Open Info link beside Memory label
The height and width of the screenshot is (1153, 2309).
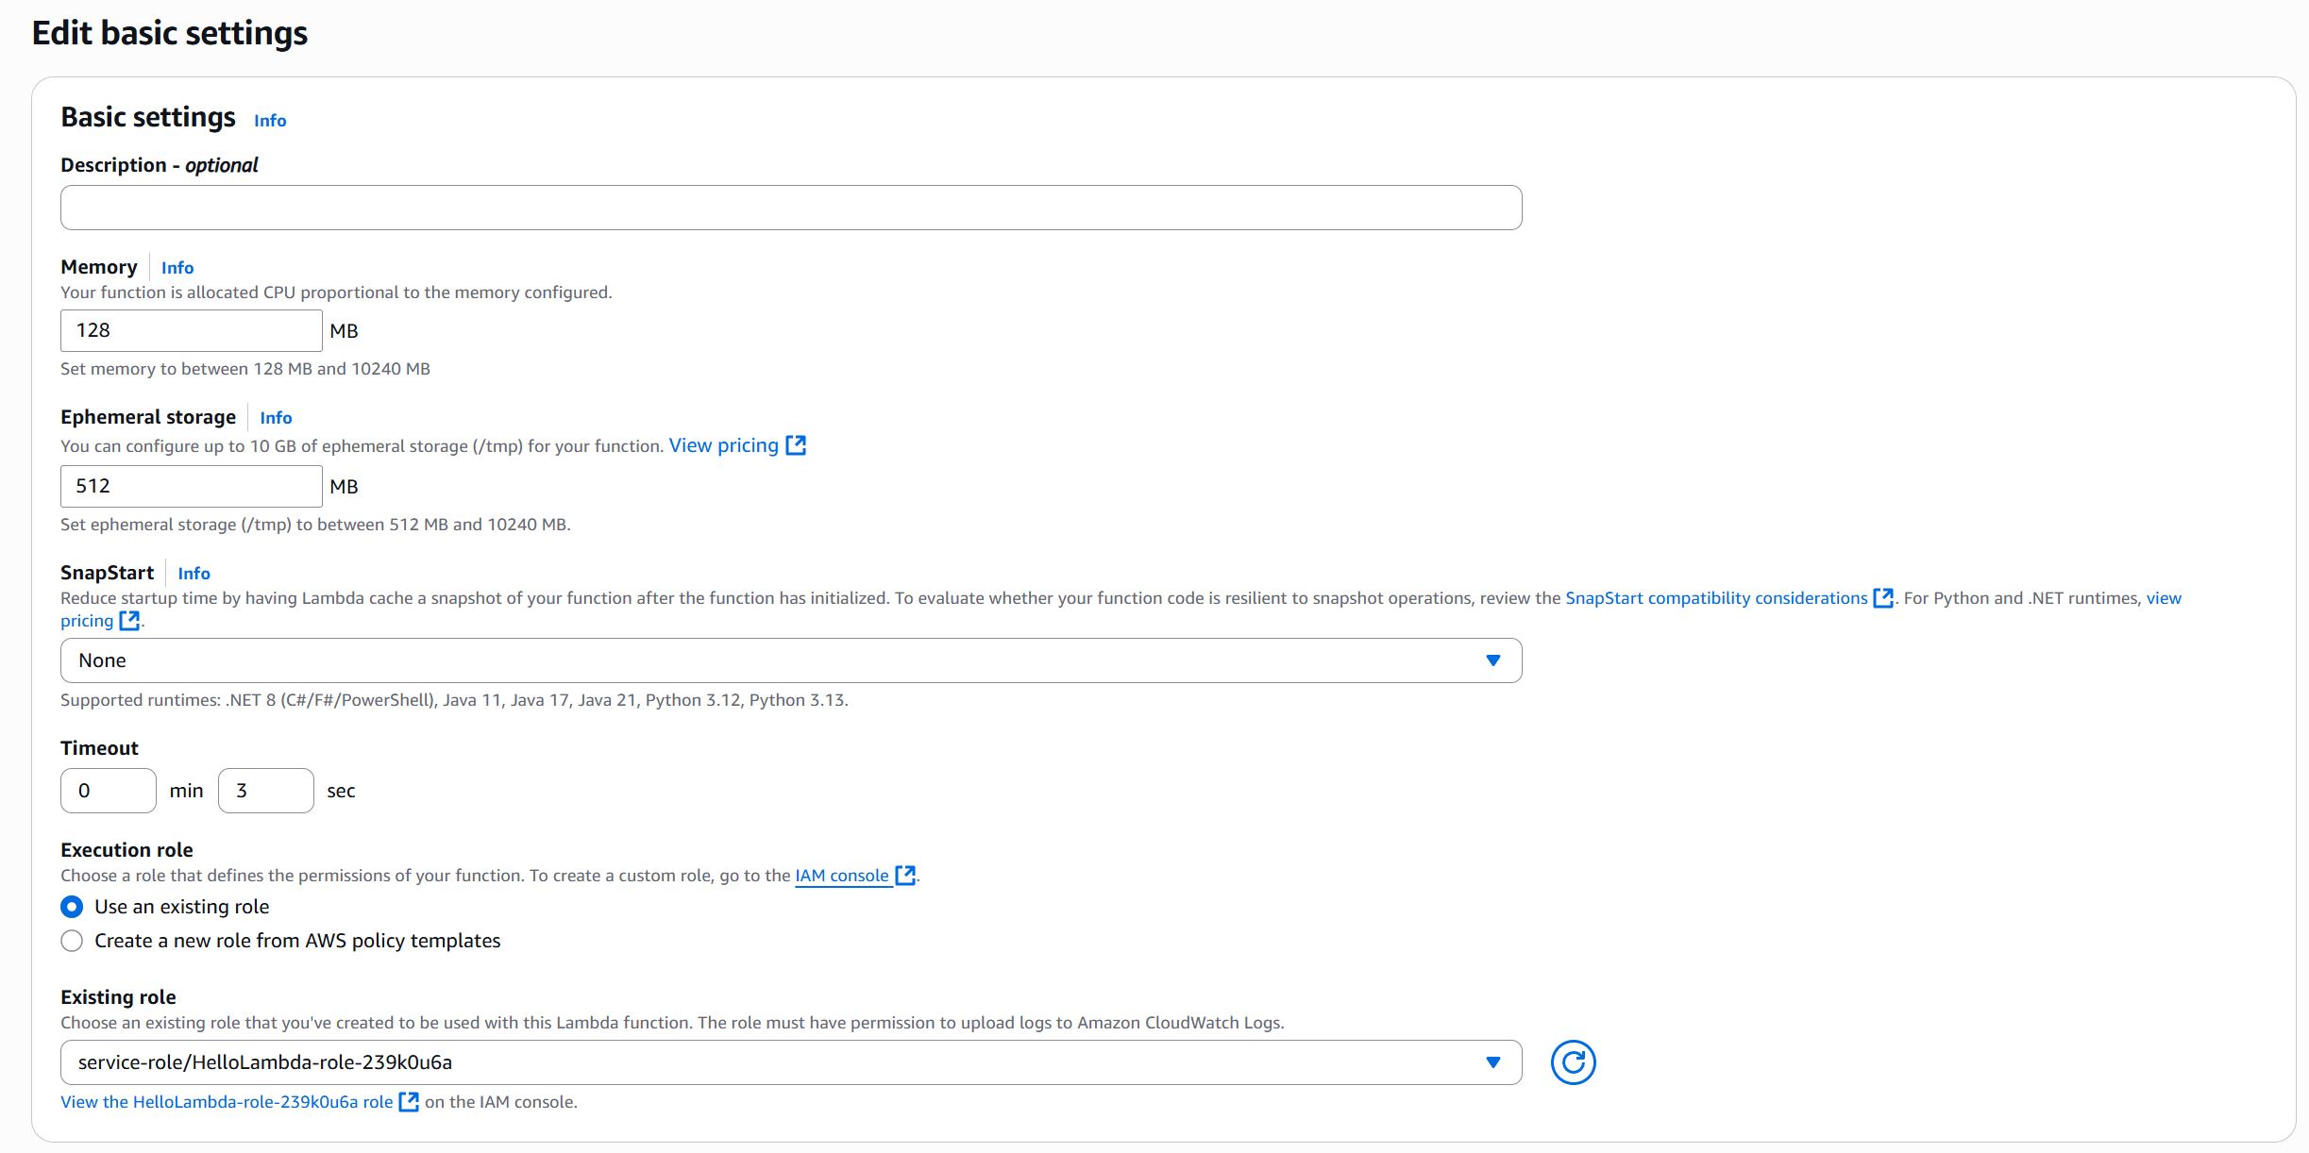[177, 268]
